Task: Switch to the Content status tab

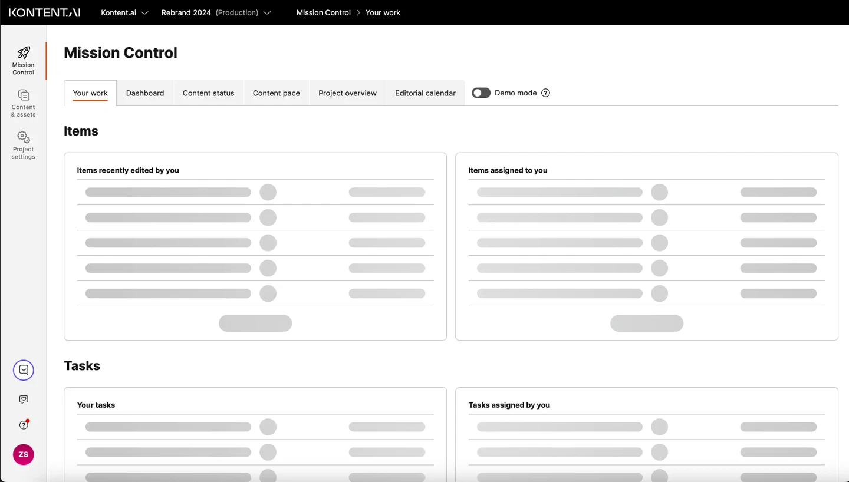Action: [x=208, y=93]
